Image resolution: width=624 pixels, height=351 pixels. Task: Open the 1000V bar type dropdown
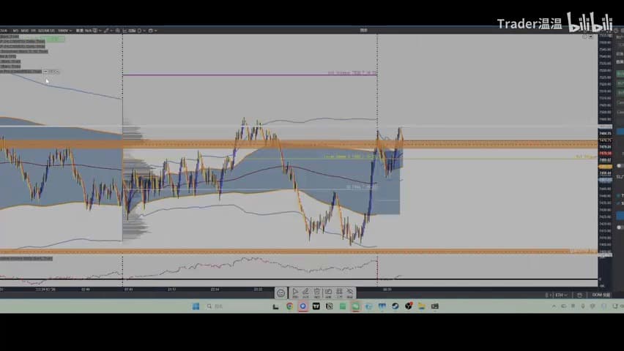64,31
